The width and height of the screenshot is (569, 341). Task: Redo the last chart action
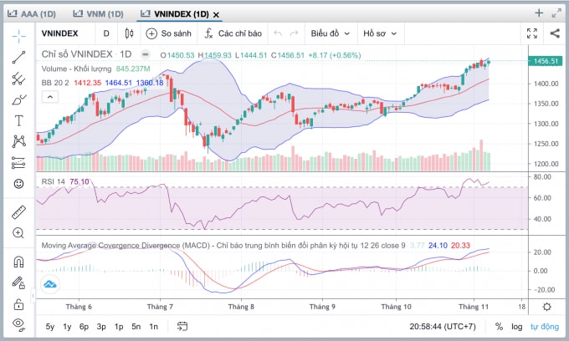294,33
